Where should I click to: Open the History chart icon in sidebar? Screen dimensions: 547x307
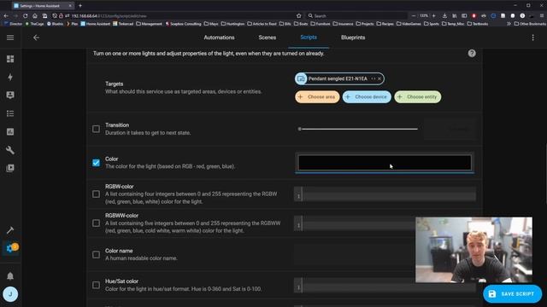click(x=10, y=131)
